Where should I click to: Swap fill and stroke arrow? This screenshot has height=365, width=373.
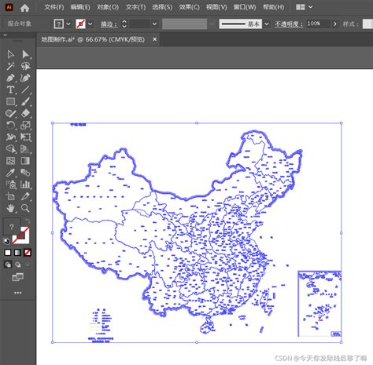[28, 221]
